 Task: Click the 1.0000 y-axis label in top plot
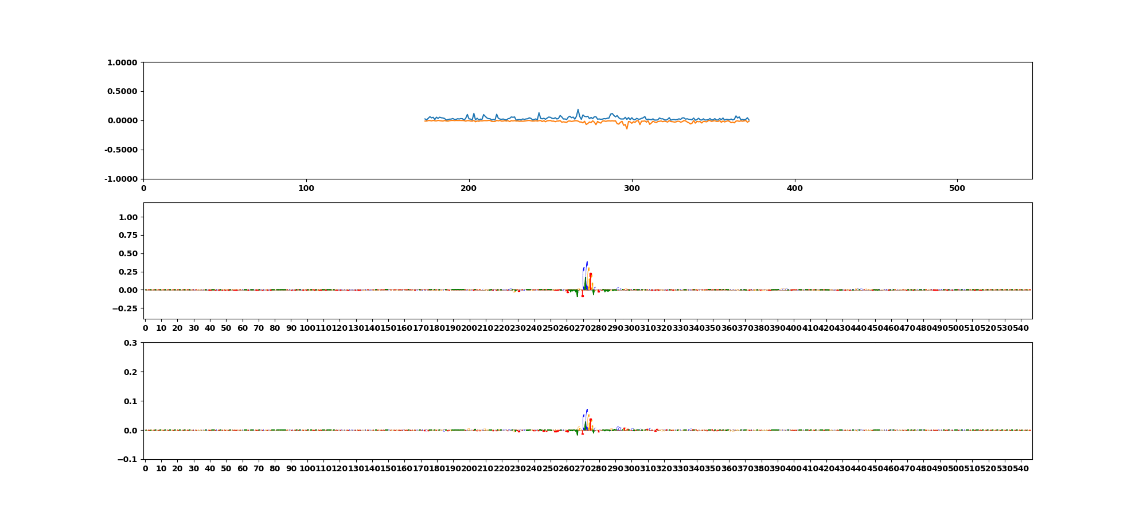point(122,62)
